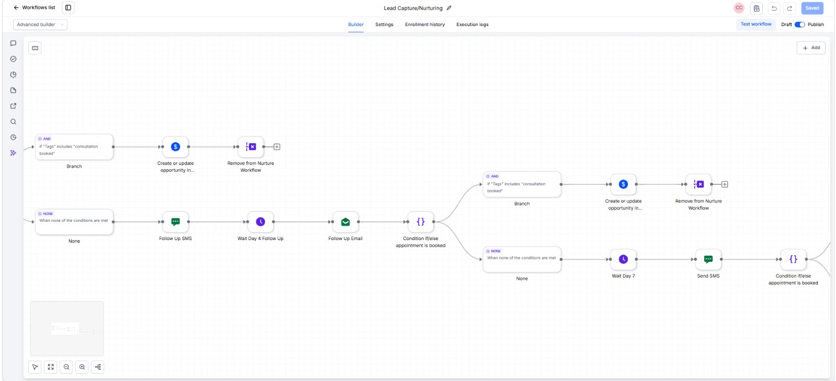Open keyboard shortcuts icon on the canvas
Image resolution: width=836 pixels, height=381 pixels.
click(x=35, y=48)
